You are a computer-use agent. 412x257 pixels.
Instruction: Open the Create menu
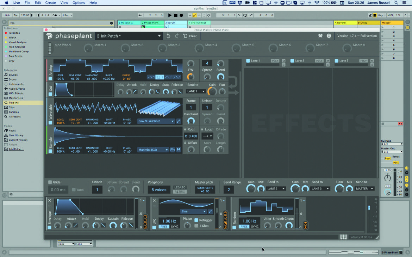(x=50, y=2)
